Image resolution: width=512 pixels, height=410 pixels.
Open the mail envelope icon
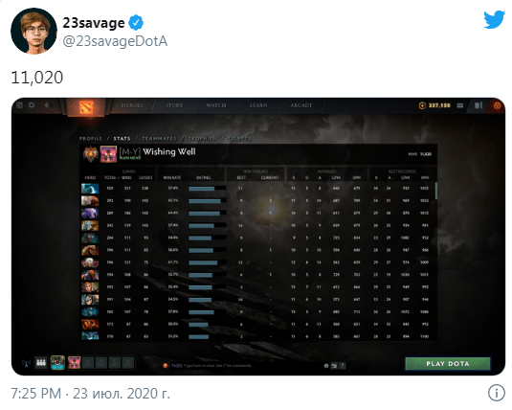click(x=459, y=105)
